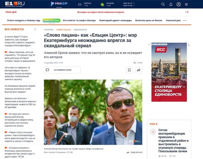Viewport: 203px width, 159px height.
Task: Share article using arrow icon button
Action: (x=139, y=70)
